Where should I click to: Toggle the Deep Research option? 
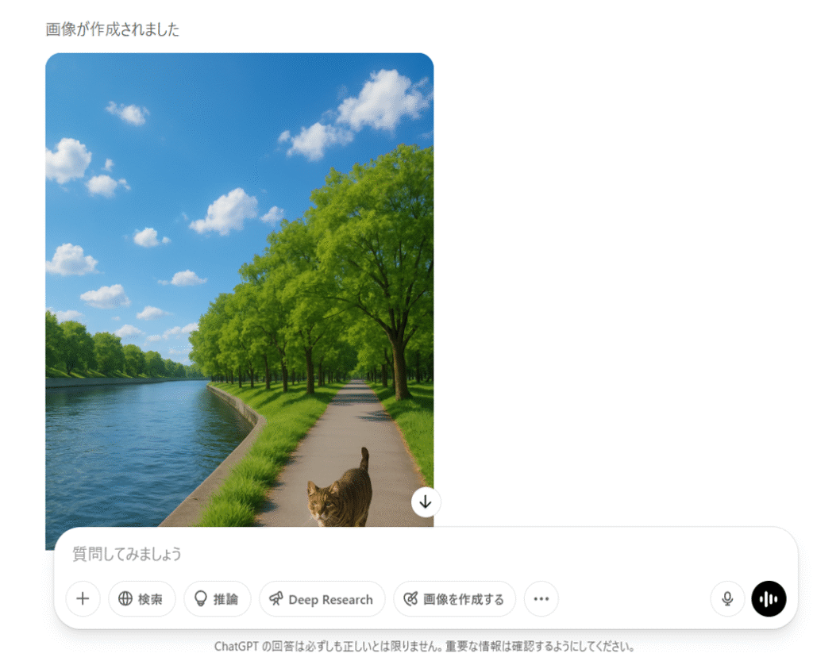[x=322, y=599]
